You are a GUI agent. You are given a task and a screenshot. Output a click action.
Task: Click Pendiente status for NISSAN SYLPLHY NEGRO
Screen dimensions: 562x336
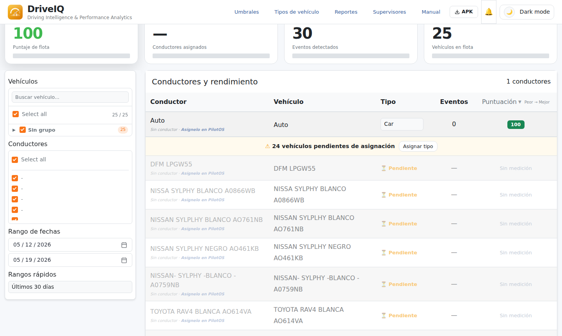[x=399, y=253]
